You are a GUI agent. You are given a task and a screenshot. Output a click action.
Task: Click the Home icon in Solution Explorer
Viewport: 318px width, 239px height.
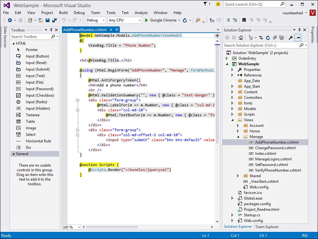pos(241,38)
